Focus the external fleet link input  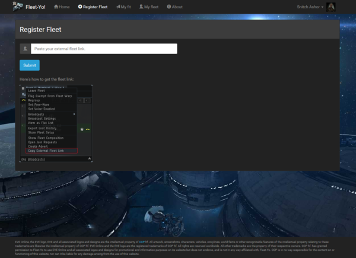pos(104,49)
